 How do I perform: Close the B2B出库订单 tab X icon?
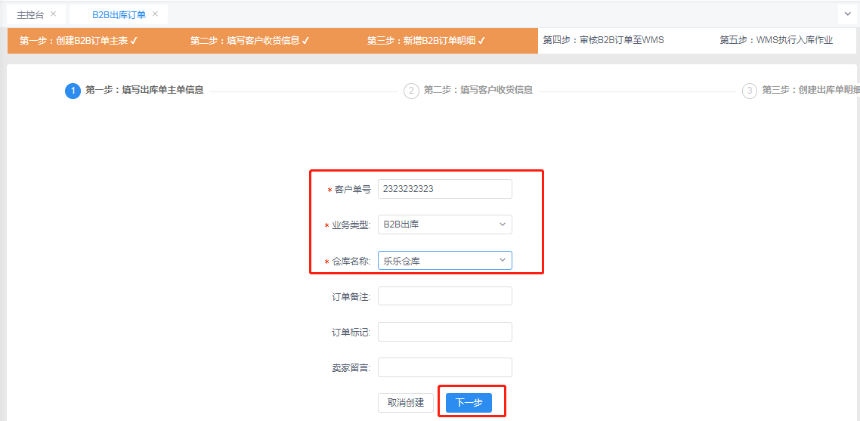[x=155, y=14]
